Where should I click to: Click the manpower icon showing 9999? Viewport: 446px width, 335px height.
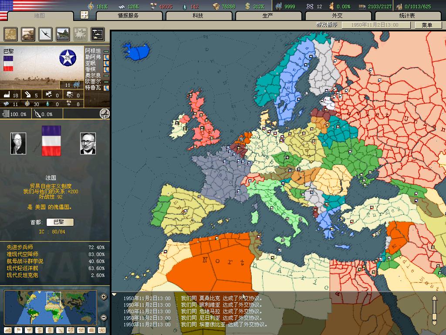[279, 6]
